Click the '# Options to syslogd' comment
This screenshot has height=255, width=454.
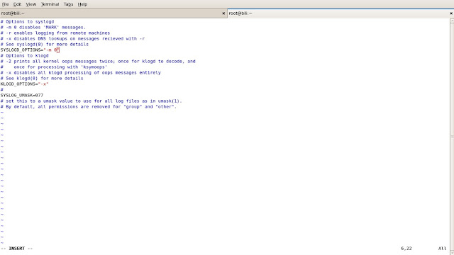(x=27, y=22)
